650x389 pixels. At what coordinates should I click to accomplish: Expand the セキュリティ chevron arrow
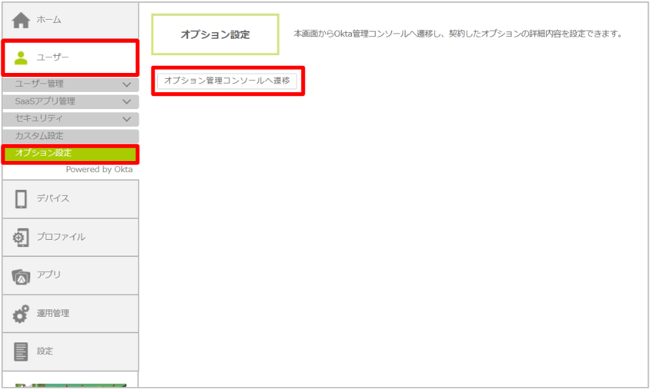click(x=127, y=119)
